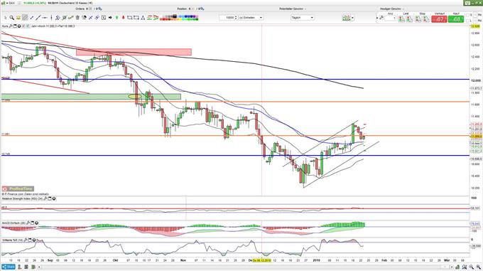483x271 pixels.
Task: Open RSI indicator wrench settings
Action: [x=45, y=199]
